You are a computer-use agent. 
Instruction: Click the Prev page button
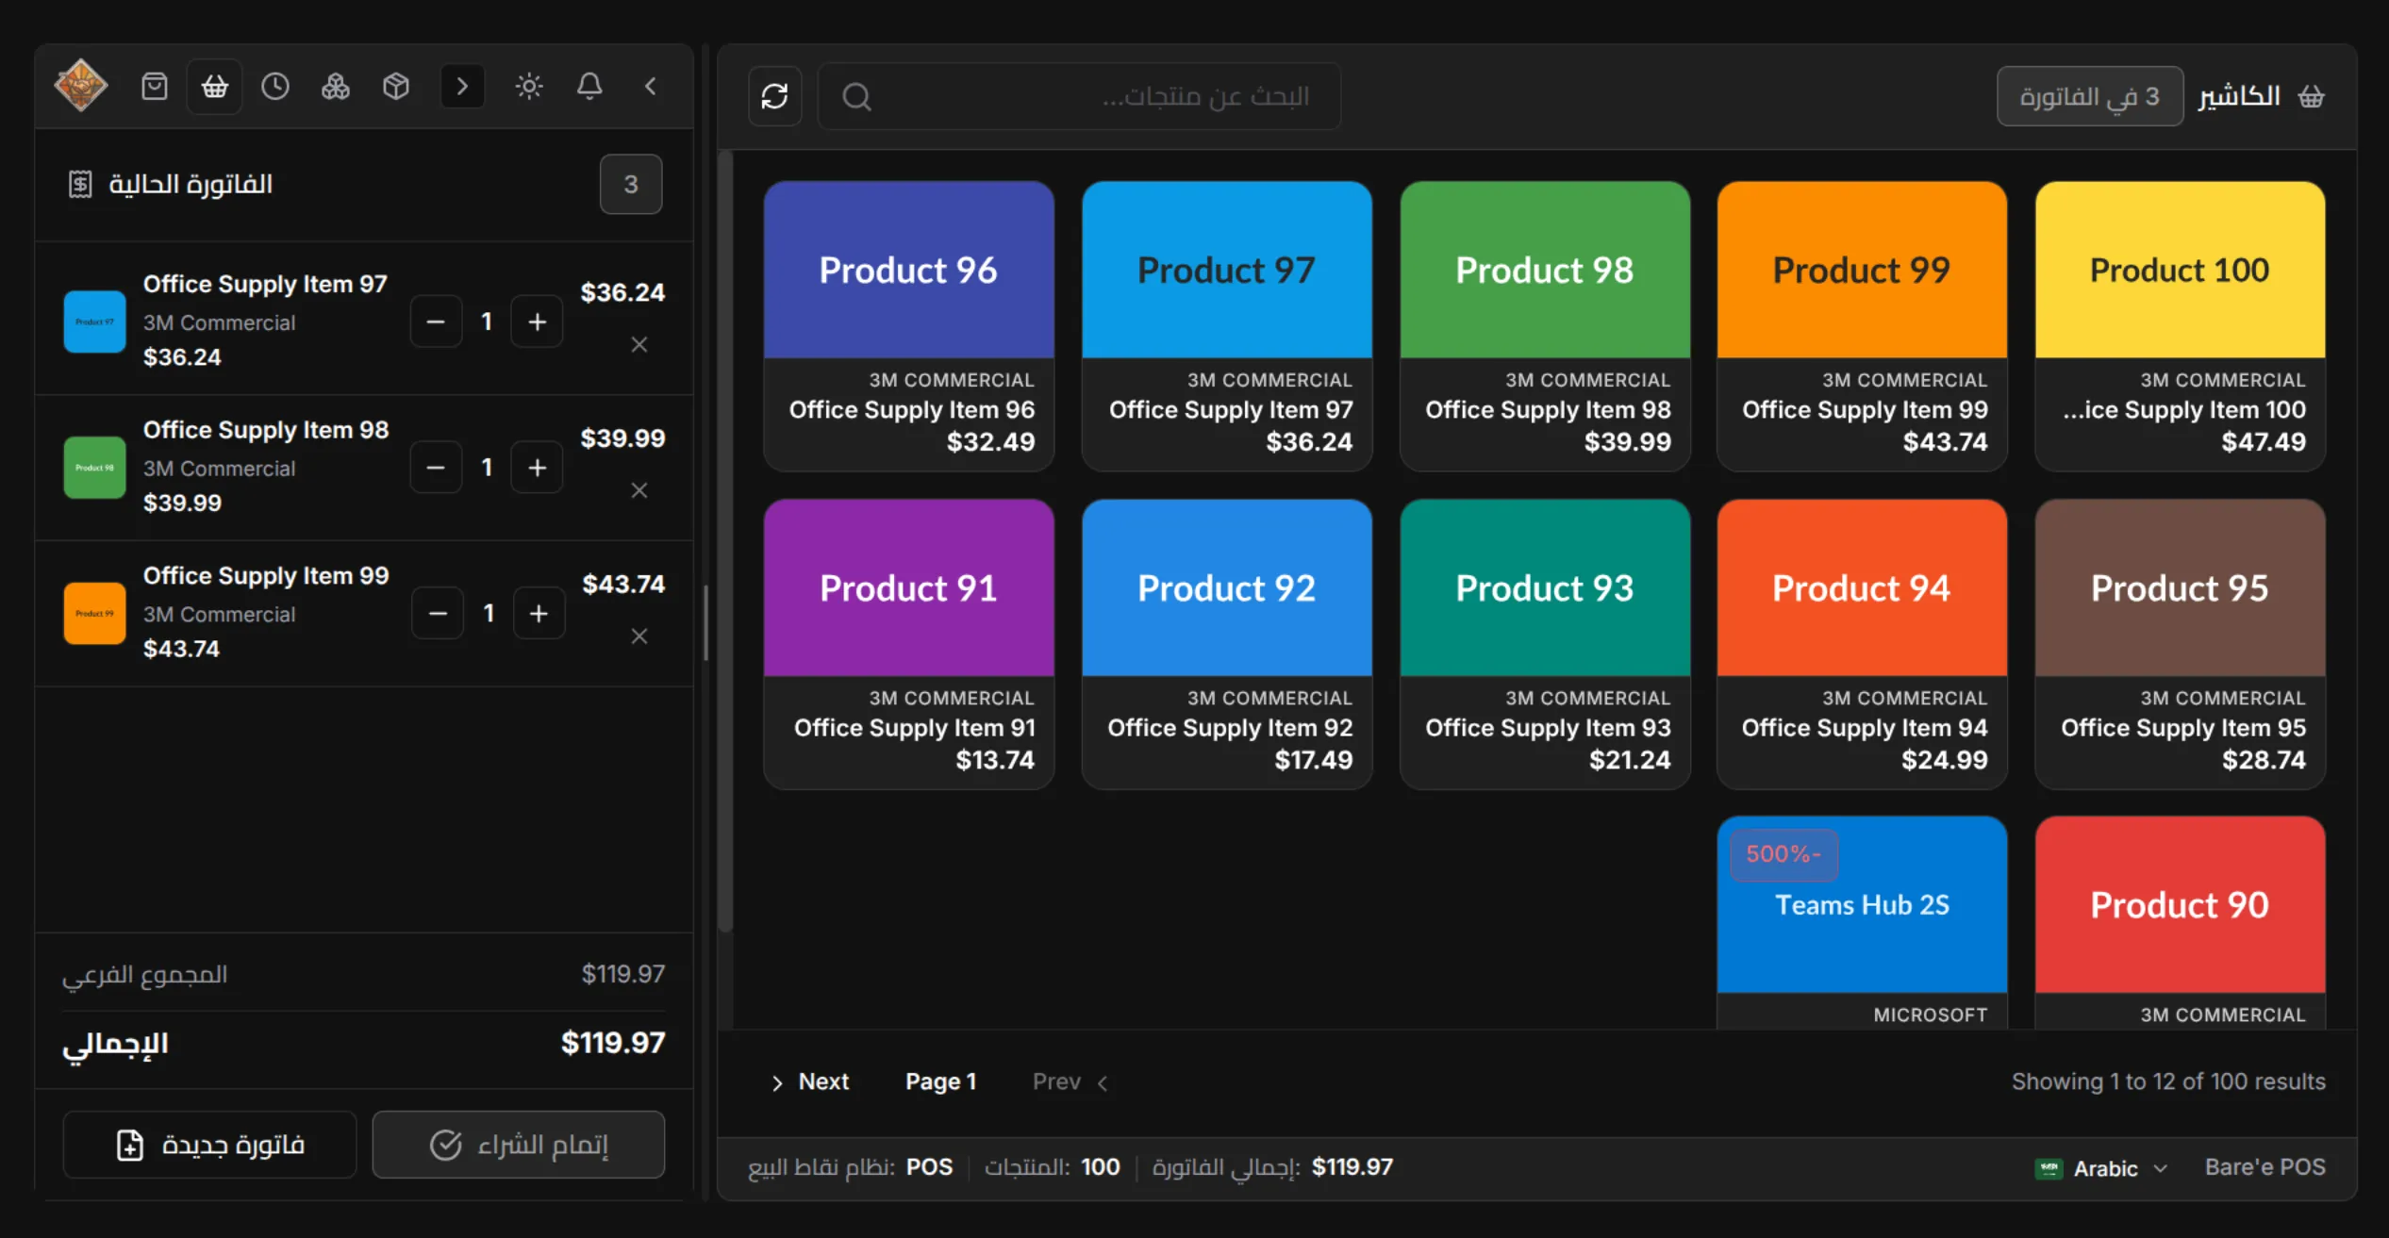point(1070,1082)
